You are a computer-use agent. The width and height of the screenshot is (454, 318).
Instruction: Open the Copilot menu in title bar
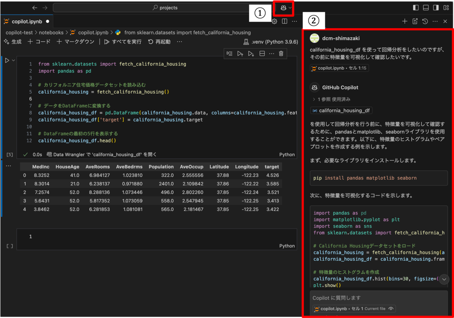(x=283, y=8)
